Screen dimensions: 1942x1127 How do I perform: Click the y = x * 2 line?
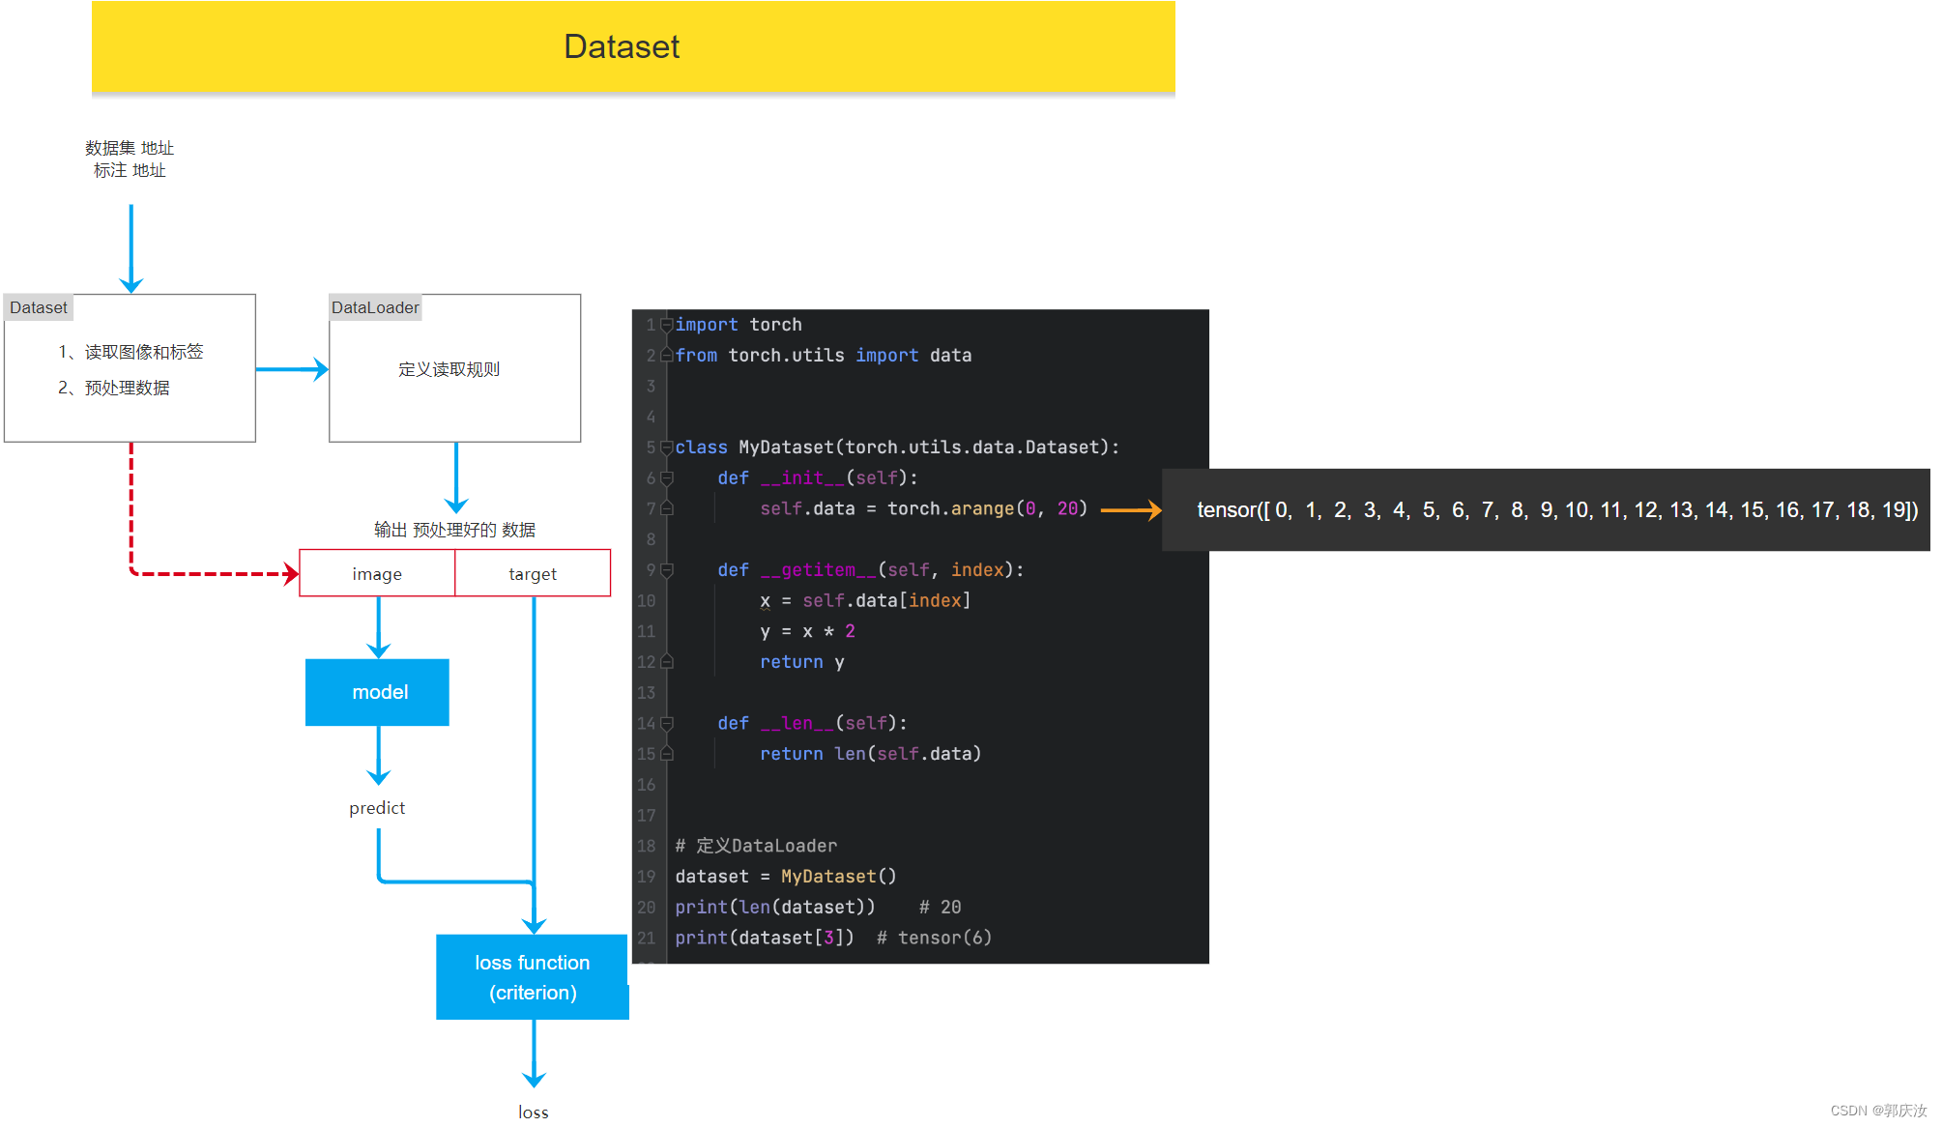(x=807, y=631)
